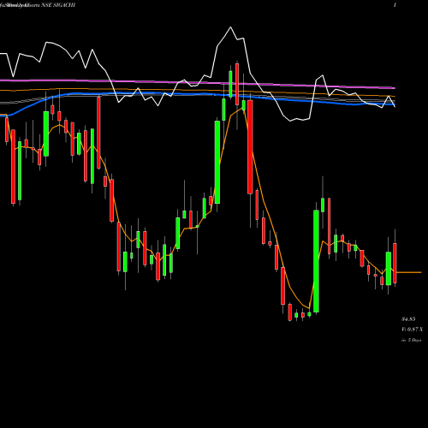Screen dimensions: 428x428
Task: Click the volume label reading V: 0.87 M
Action: pos(412,330)
